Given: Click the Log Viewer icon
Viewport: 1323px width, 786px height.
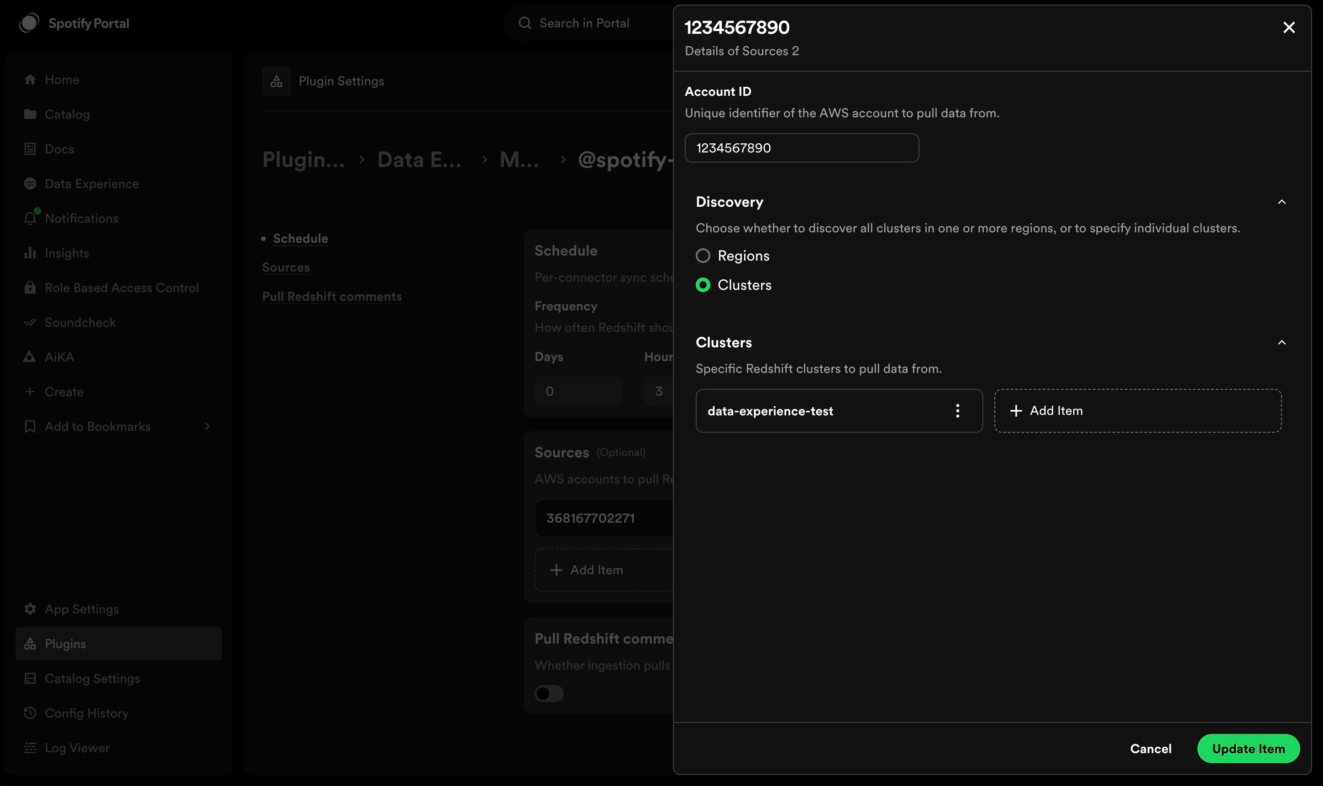Looking at the screenshot, I should coord(30,748).
